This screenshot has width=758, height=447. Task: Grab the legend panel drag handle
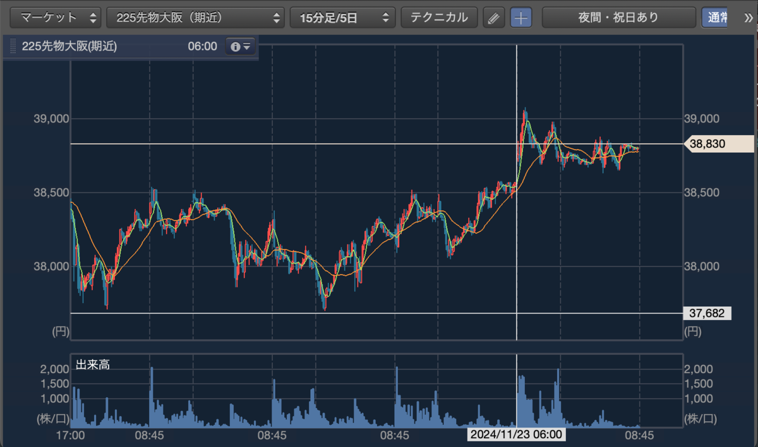13,46
